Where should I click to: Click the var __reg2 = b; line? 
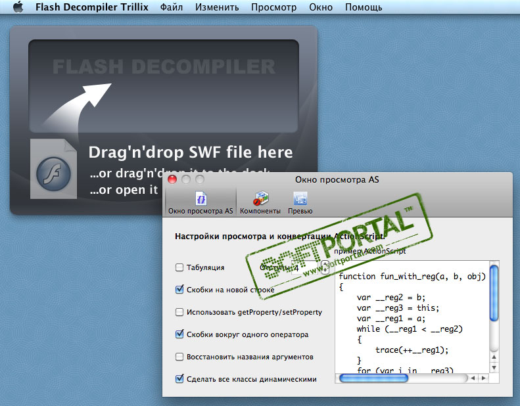click(x=391, y=298)
